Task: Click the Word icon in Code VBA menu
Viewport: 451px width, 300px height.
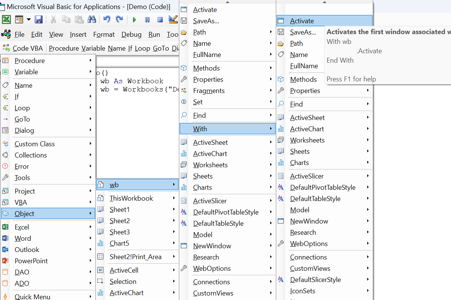Action: click(x=5, y=238)
